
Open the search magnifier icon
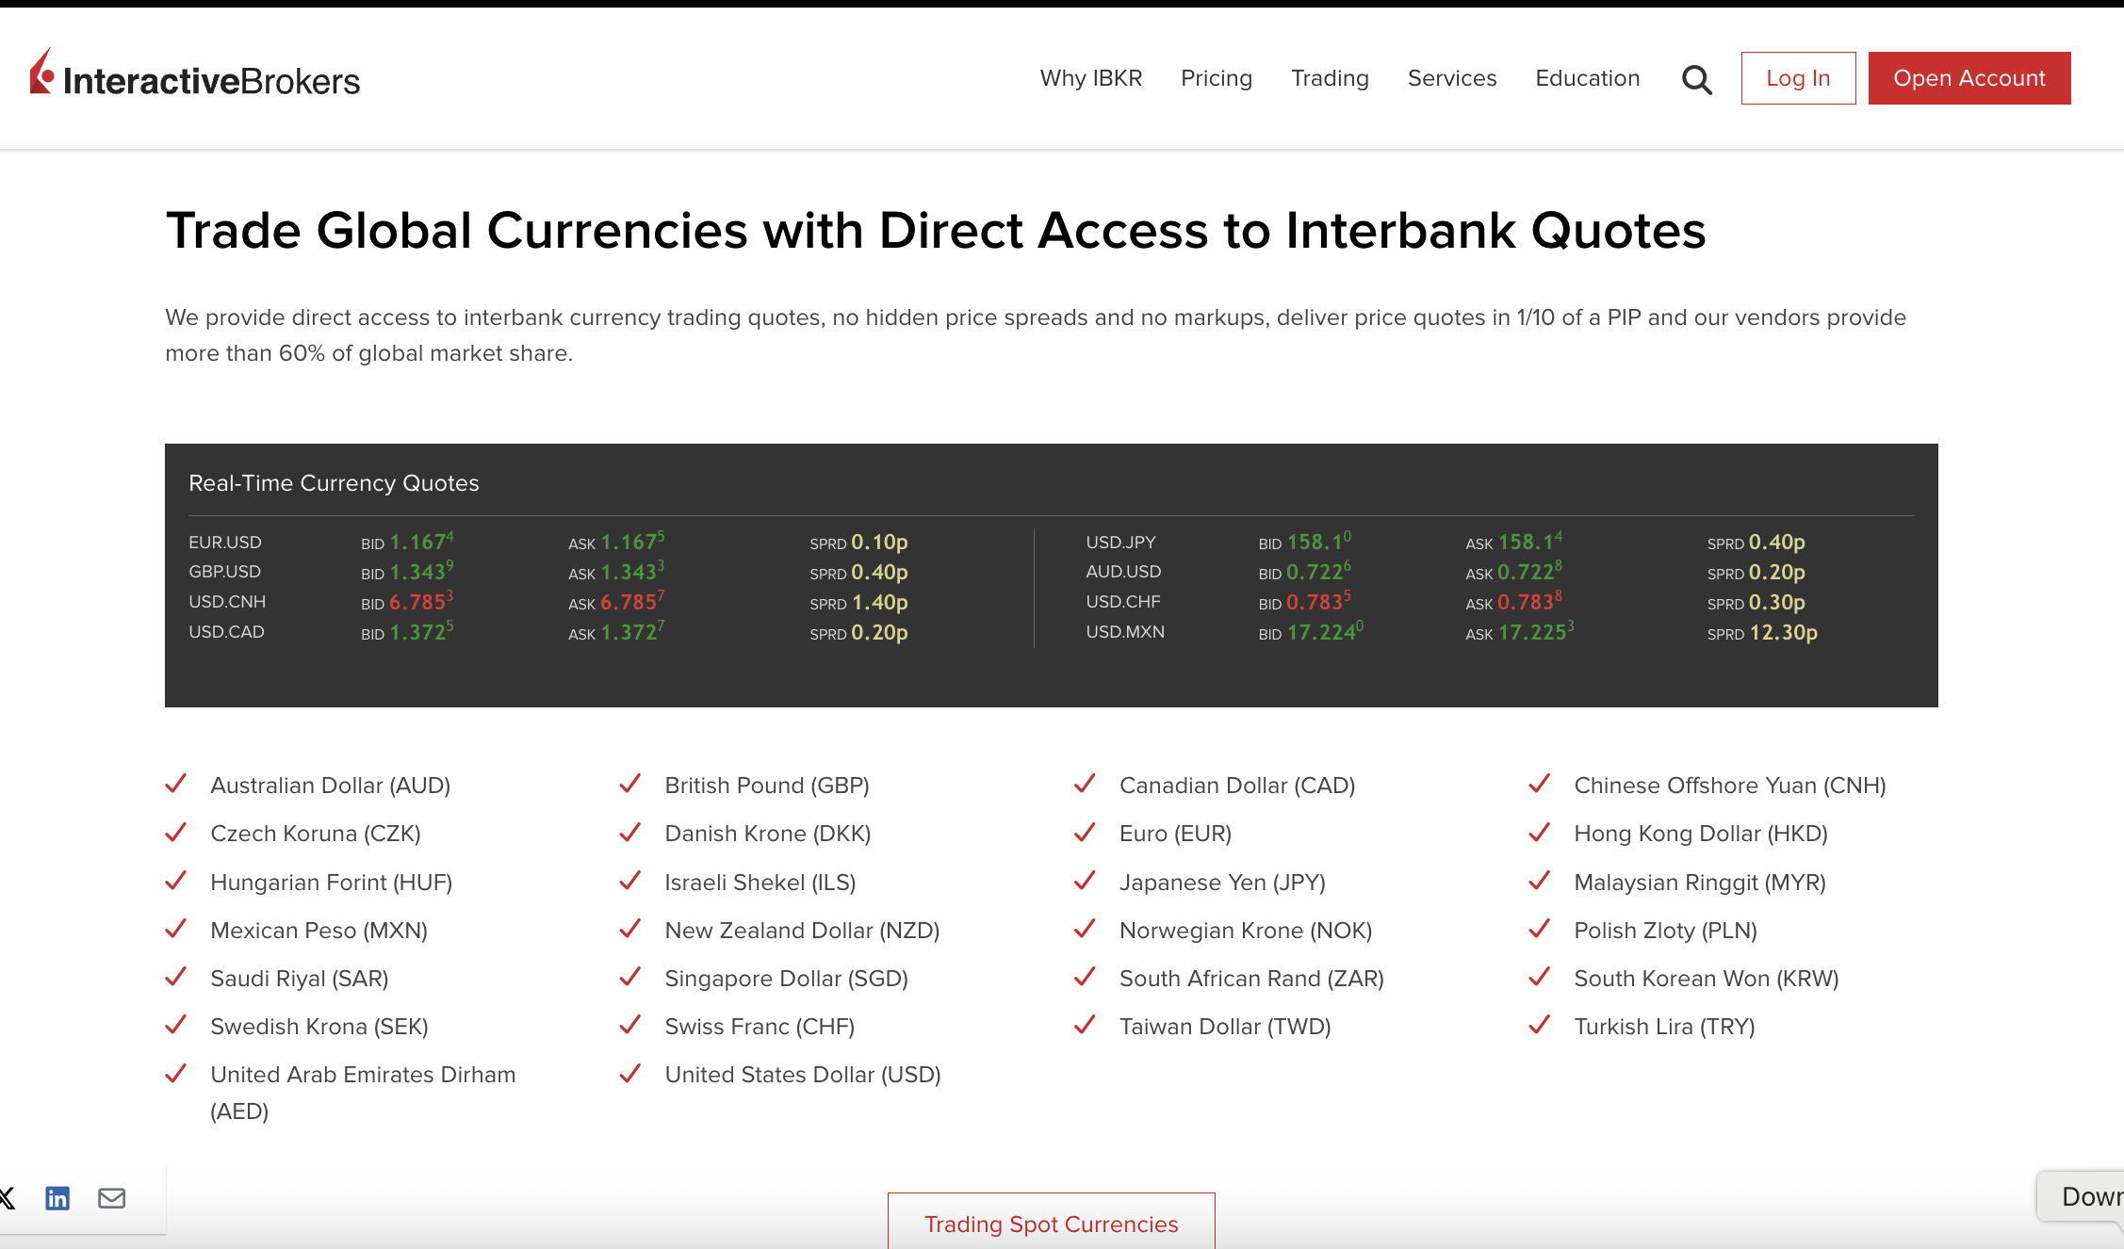tap(1696, 79)
